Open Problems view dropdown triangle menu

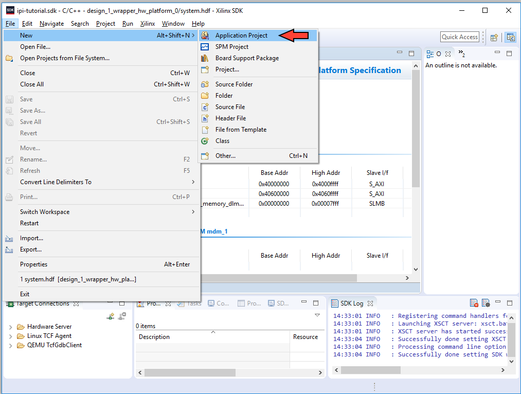[317, 315]
